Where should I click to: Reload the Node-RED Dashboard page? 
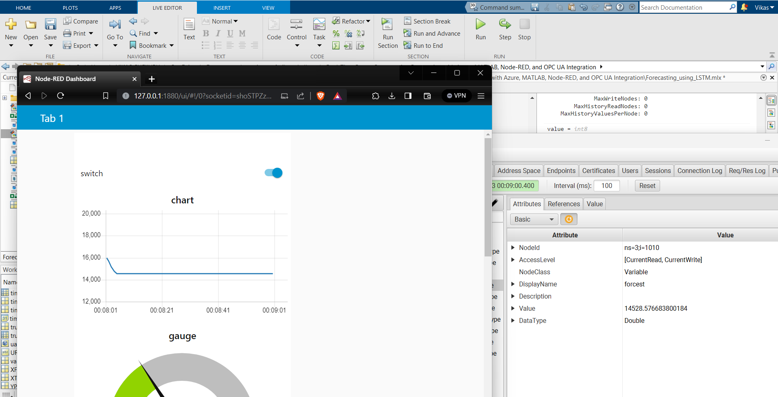[x=60, y=96]
